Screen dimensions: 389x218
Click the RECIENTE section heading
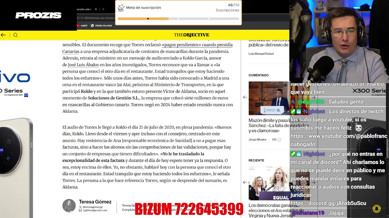coord(256,160)
